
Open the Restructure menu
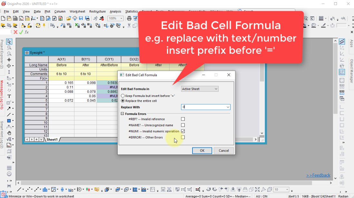point(97,11)
